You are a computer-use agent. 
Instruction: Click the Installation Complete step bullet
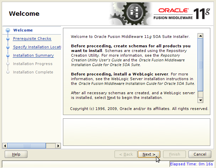click(8, 72)
